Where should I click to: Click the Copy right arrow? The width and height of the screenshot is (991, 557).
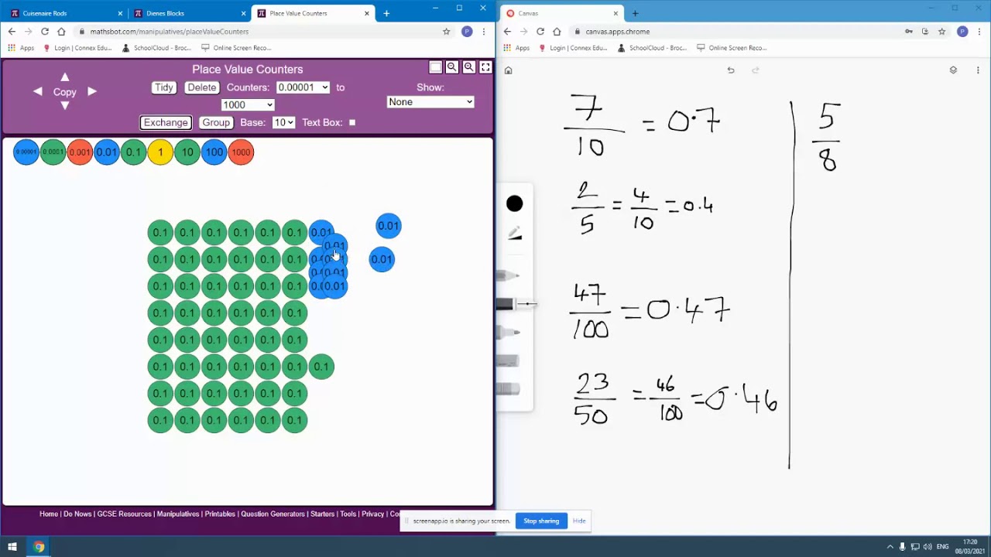[x=92, y=91]
